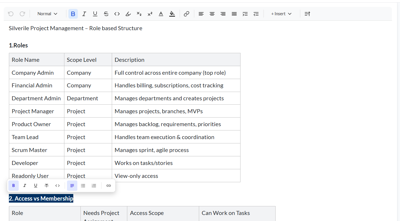This screenshot has width=400, height=221.
Task: Toggle italic in the top toolbar
Action: coord(84,14)
